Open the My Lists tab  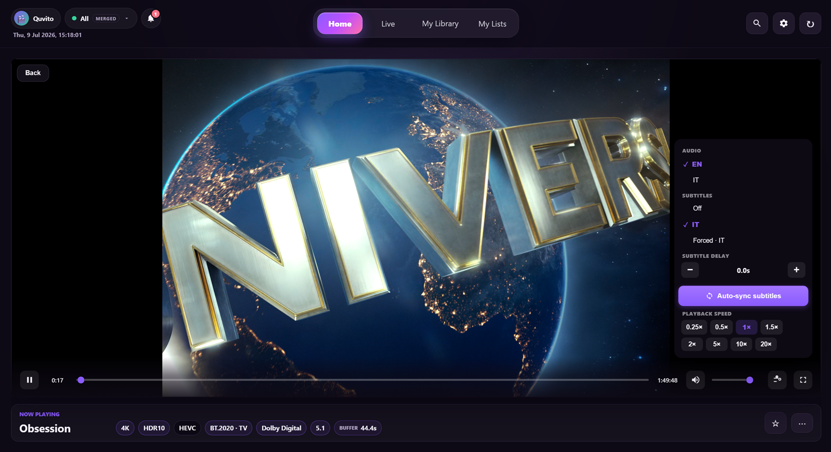click(492, 24)
